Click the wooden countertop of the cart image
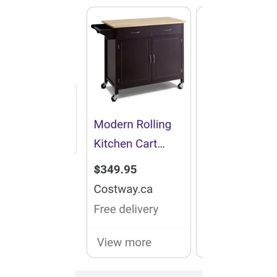Image resolution: width=277 pixels, height=277 pixels. coord(144,23)
